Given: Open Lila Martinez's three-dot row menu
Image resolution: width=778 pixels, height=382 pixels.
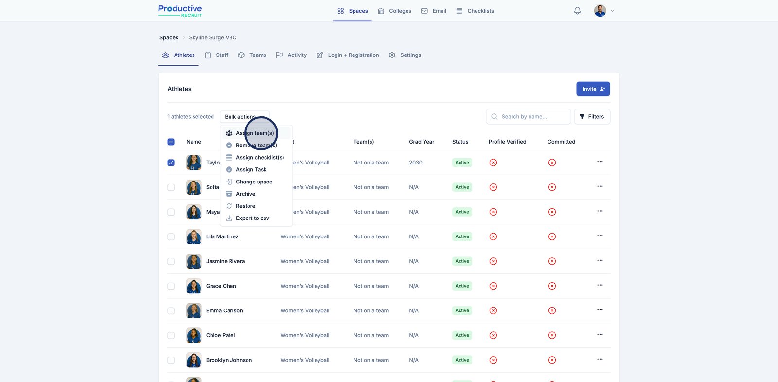Looking at the screenshot, I should 600,236.
